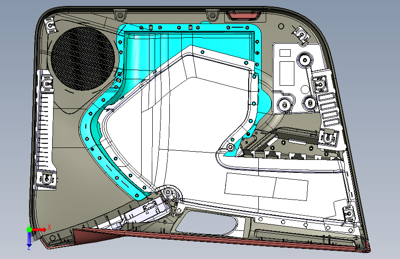Select the red reflector lamp at the top edge
The width and height of the screenshot is (400, 259).
tap(244, 15)
